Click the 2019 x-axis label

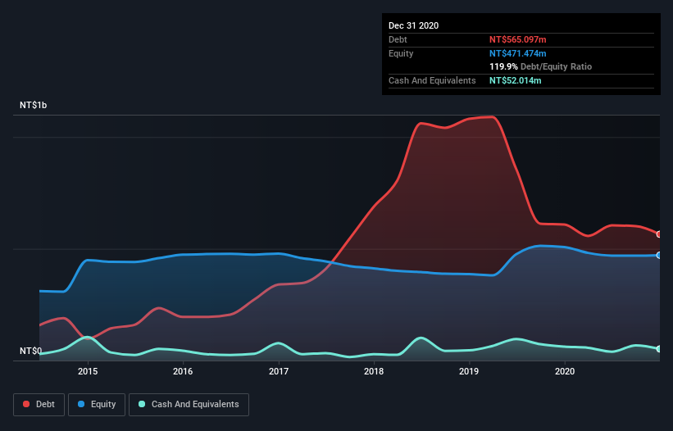(x=469, y=371)
